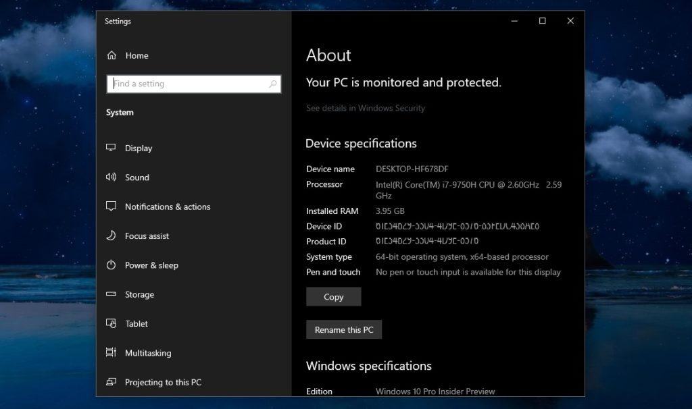Select the Projecting to this PC icon
Image resolution: width=692 pixels, height=409 pixels.
tap(111, 382)
